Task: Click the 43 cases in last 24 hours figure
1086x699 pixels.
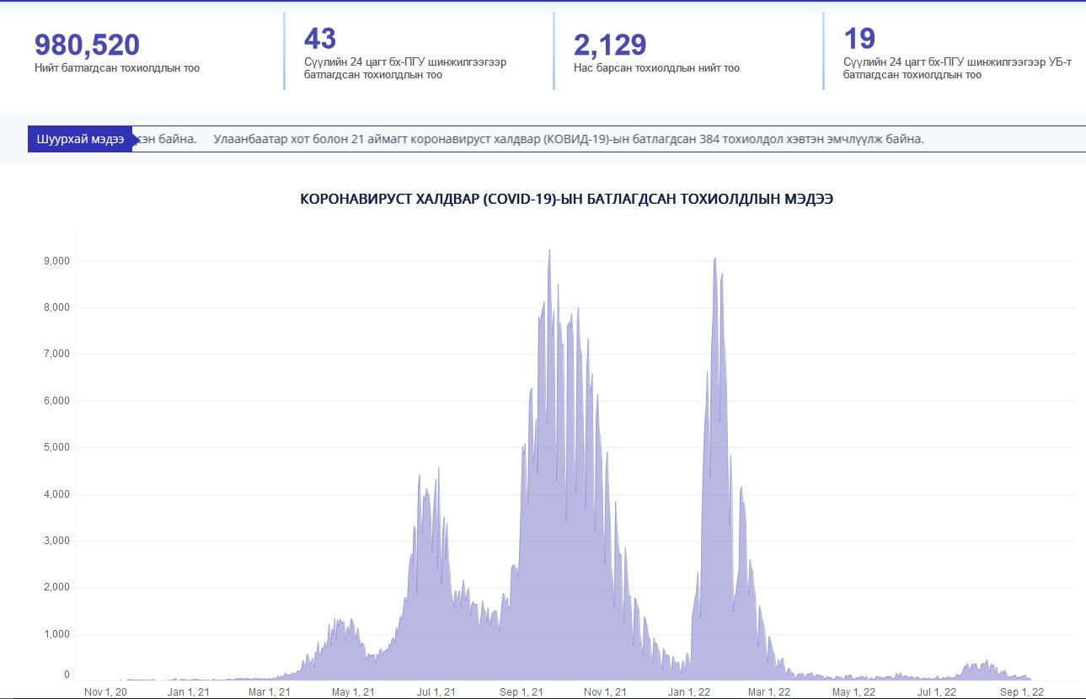Action: pyautogui.click(x=320, y=39)
